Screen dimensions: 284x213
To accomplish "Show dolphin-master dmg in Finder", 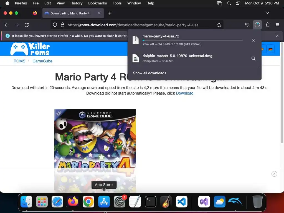I will tap(253, 59).
